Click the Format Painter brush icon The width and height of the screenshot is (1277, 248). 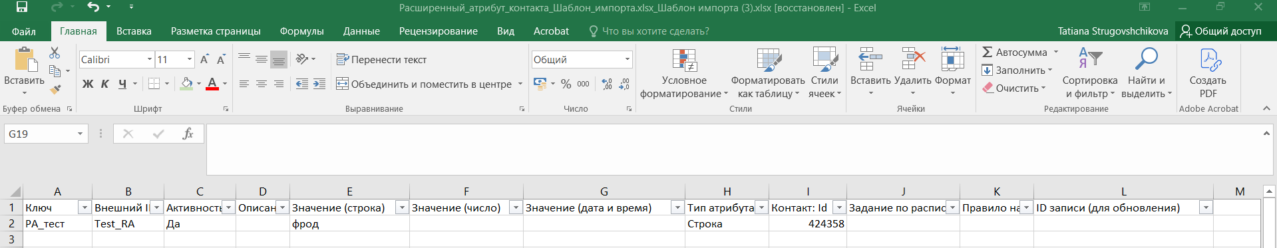[x=55, y=88]
